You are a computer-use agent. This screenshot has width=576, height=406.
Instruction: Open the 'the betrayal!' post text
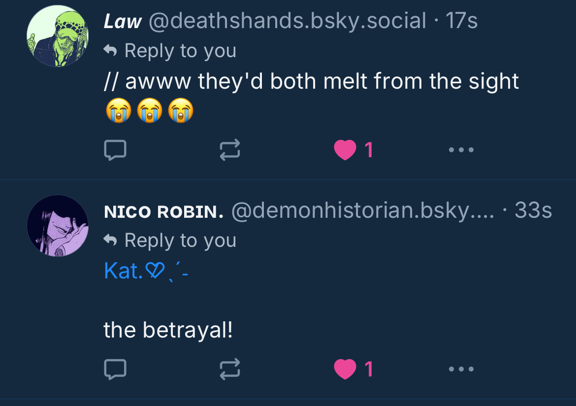[x=168, y=330]
